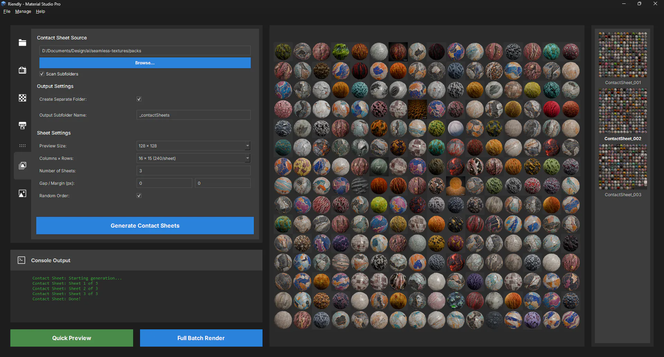Open the image print/export sidebar section
664x357 pixels.
click(22, 126)
